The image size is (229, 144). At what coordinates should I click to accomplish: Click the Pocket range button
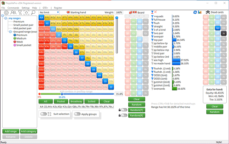61,102
